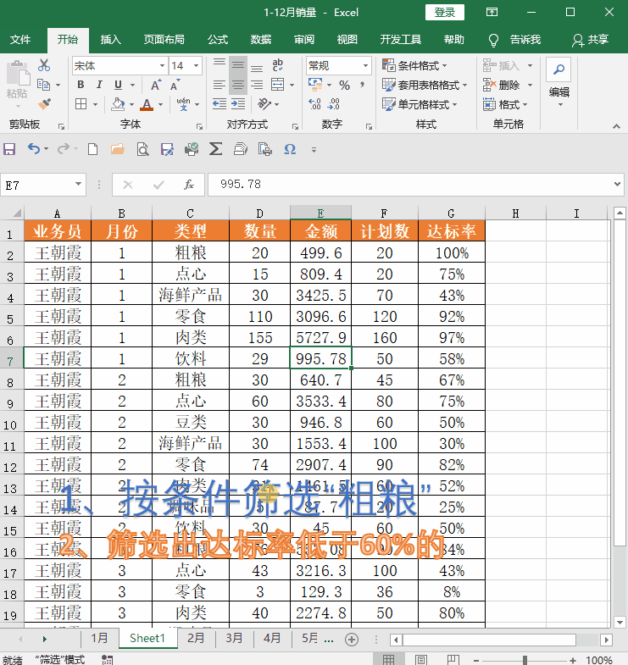Switch to the 数据 tab
The image size is (628, 665).
pyautogui.click(x=261, y=40)
